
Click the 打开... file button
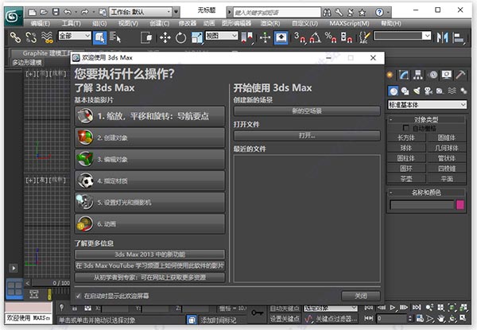(x=307, y=136)
